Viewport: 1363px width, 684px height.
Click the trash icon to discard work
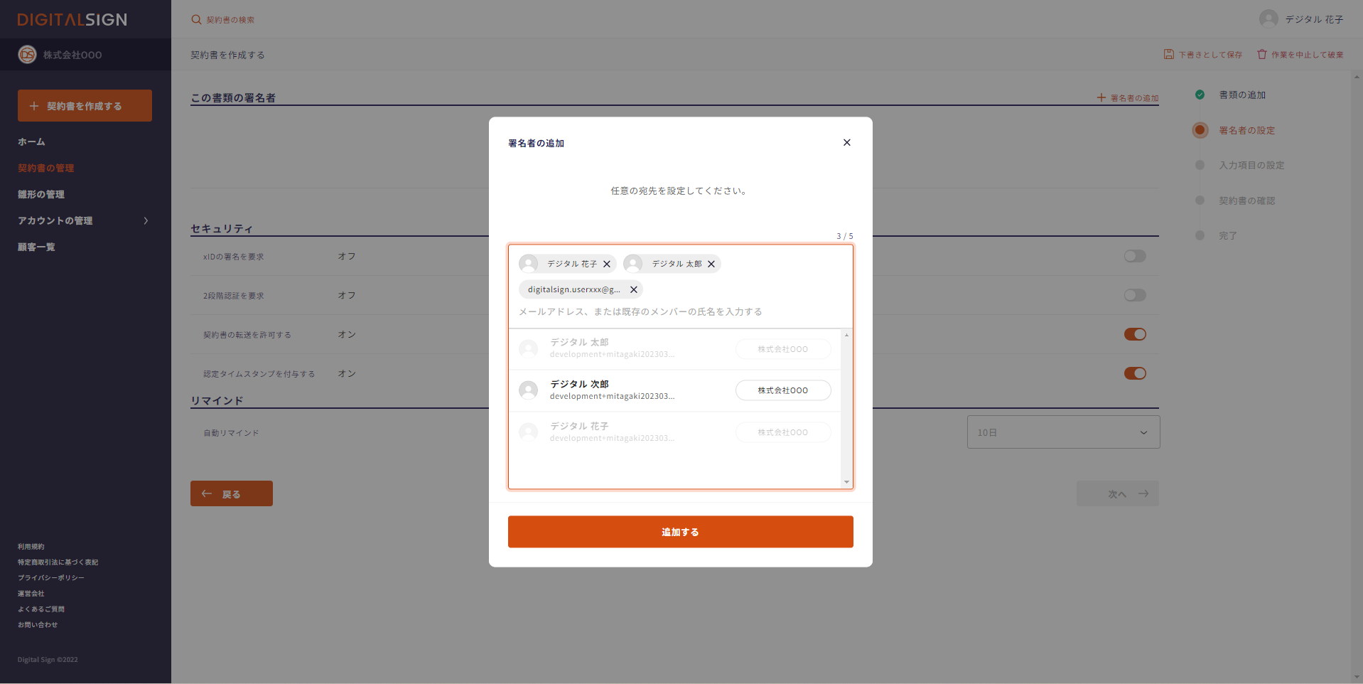tap(1261, 53)
